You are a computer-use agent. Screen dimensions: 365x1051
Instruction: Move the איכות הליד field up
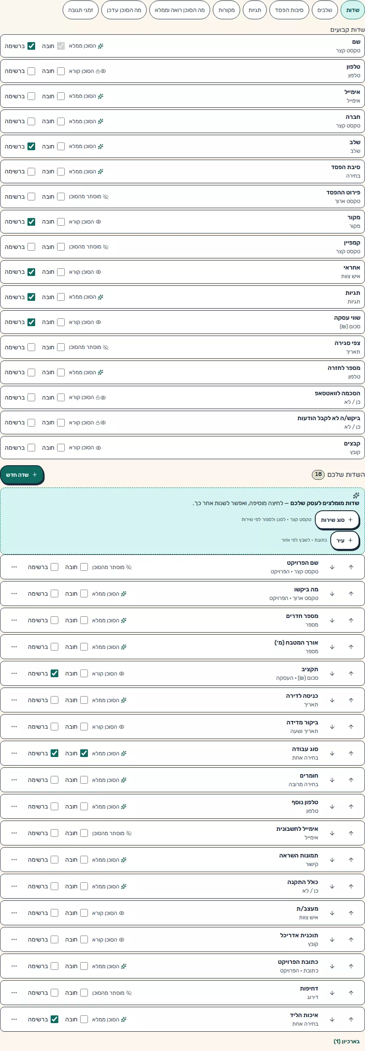point(351,1020)
